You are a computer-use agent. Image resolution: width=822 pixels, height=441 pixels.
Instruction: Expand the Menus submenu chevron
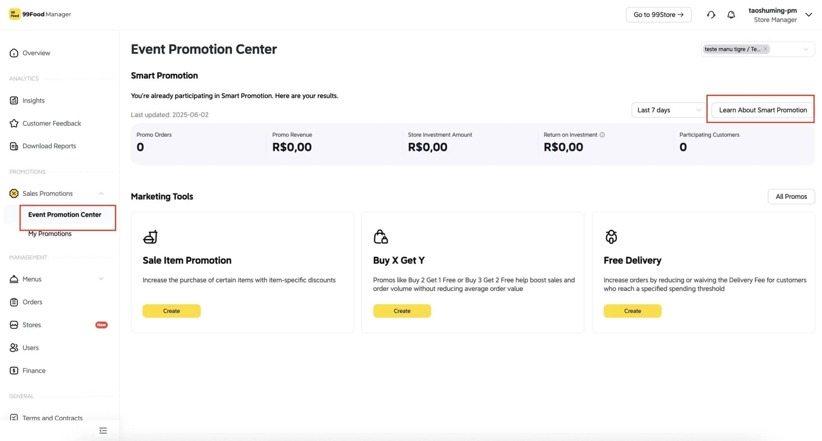pos(101,279)
